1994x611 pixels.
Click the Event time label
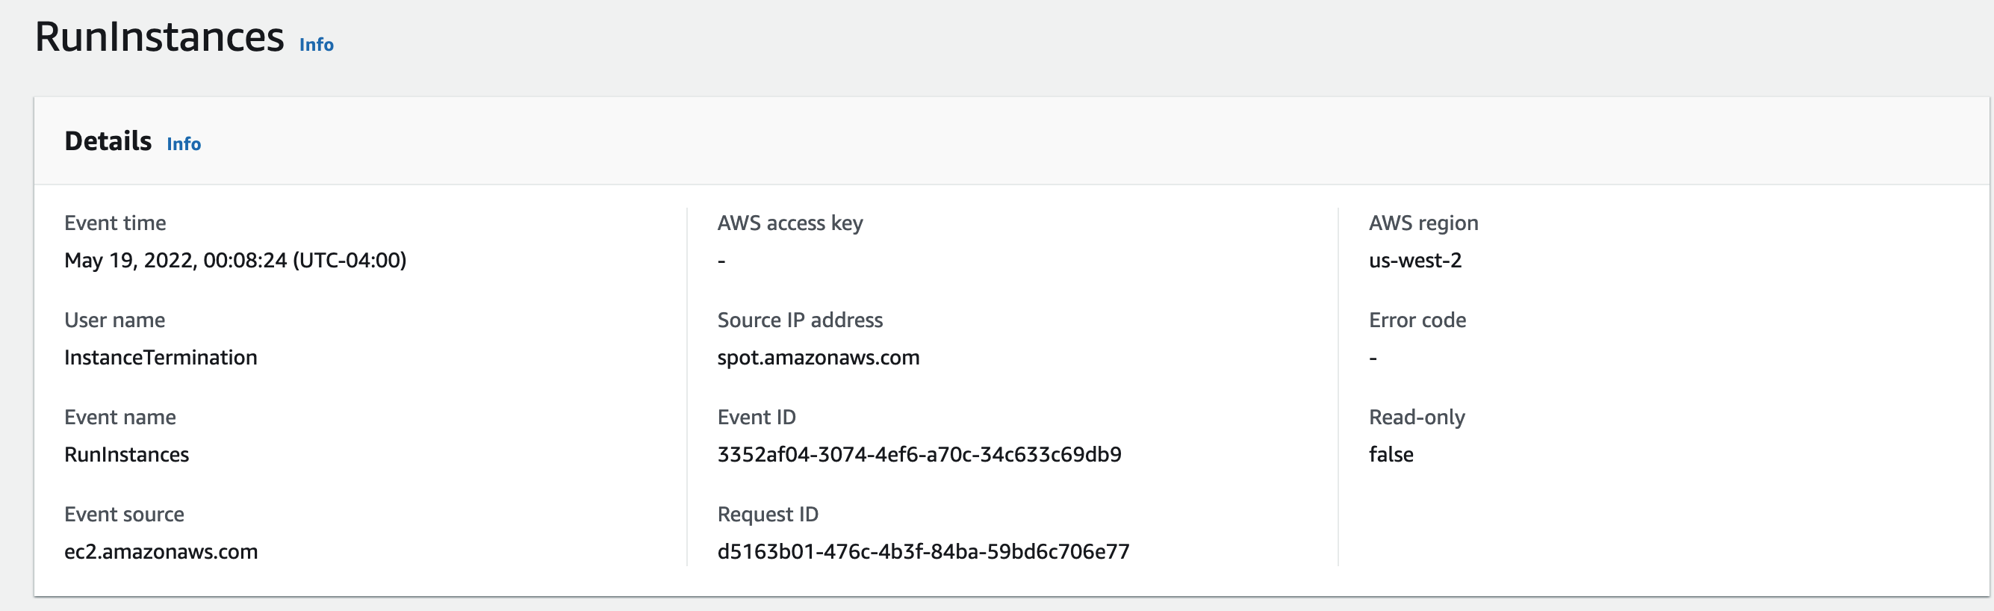(x=115, y=223)
